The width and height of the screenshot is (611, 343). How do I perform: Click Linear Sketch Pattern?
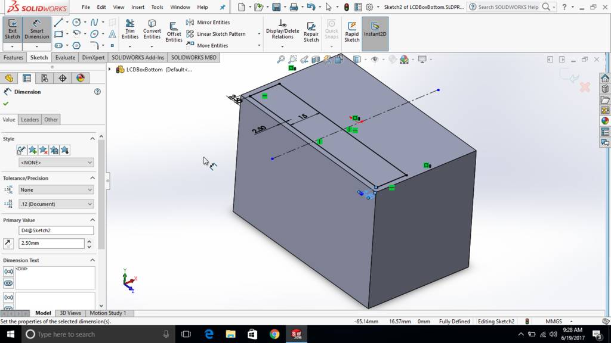(216, 34)
